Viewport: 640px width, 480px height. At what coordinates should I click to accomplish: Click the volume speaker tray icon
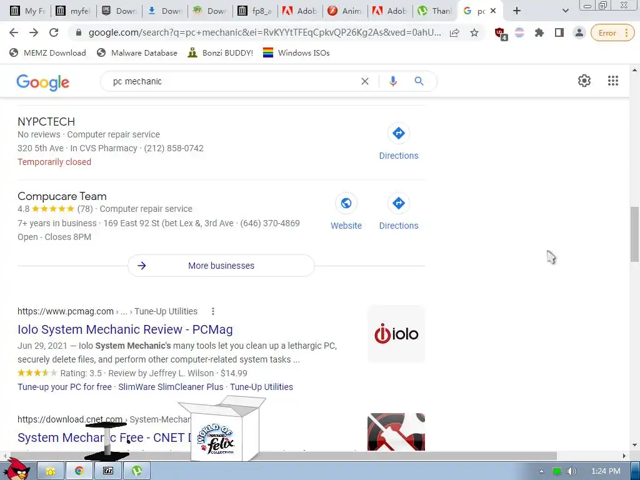coord(571,471)
